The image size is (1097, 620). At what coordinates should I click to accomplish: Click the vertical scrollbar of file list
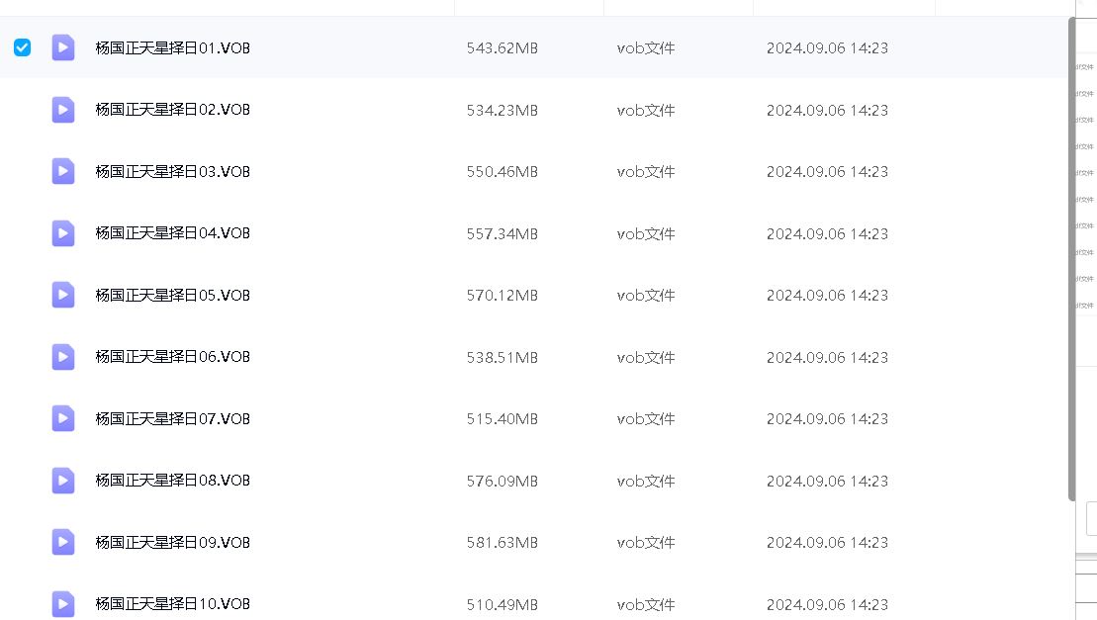click(x=1071, y=257)
